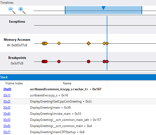Select the isolated second red breakpoint dot
Viewport: 156px width, 135px height.
[x=59, y=62]
